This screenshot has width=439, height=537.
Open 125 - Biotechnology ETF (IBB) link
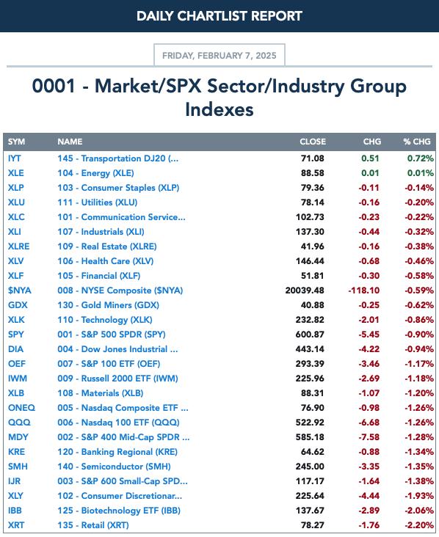[119, 511]
